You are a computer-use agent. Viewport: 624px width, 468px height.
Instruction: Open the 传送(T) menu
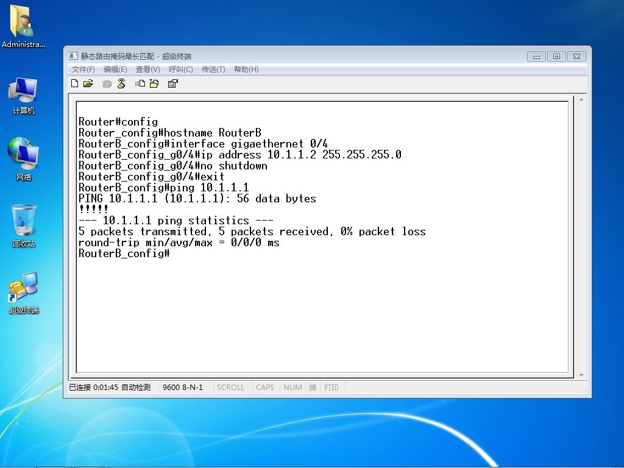[213, 69]
